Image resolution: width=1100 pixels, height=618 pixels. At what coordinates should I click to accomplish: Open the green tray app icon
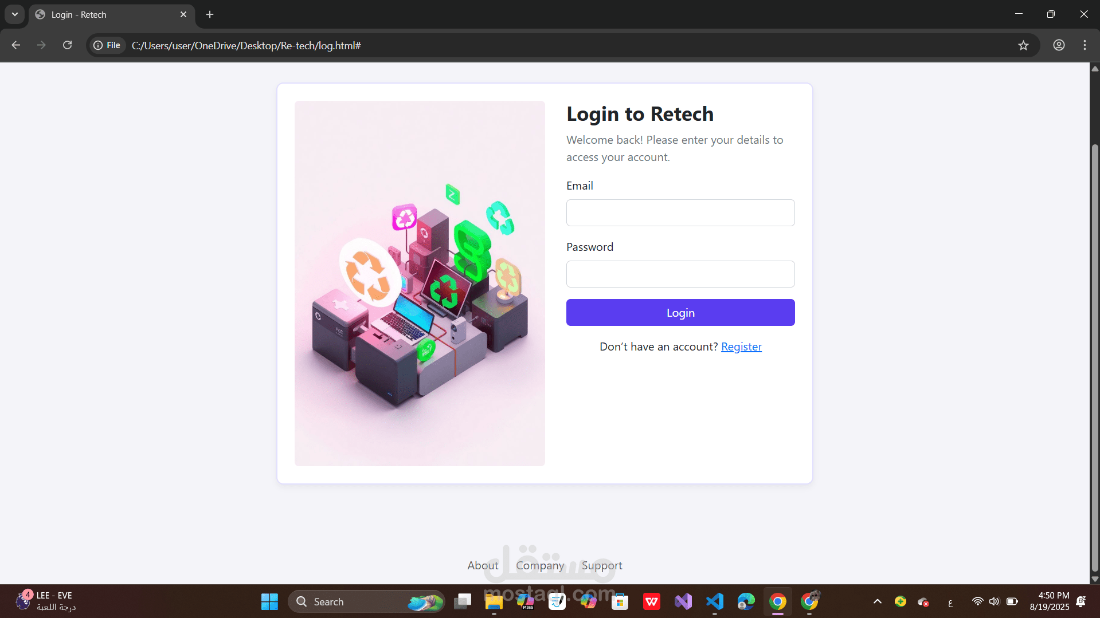[x=901, y=601]
